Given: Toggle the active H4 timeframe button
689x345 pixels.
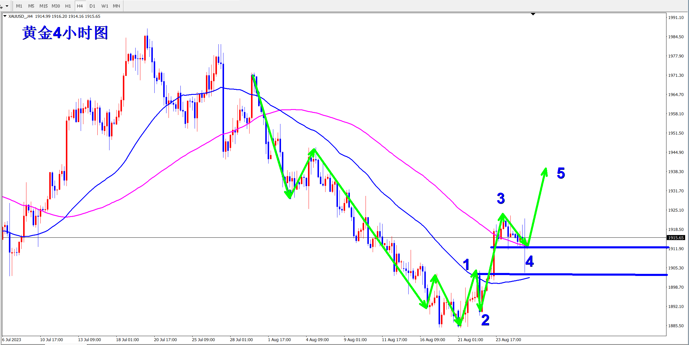Looking at the screenshot, I should click(80, 6).
